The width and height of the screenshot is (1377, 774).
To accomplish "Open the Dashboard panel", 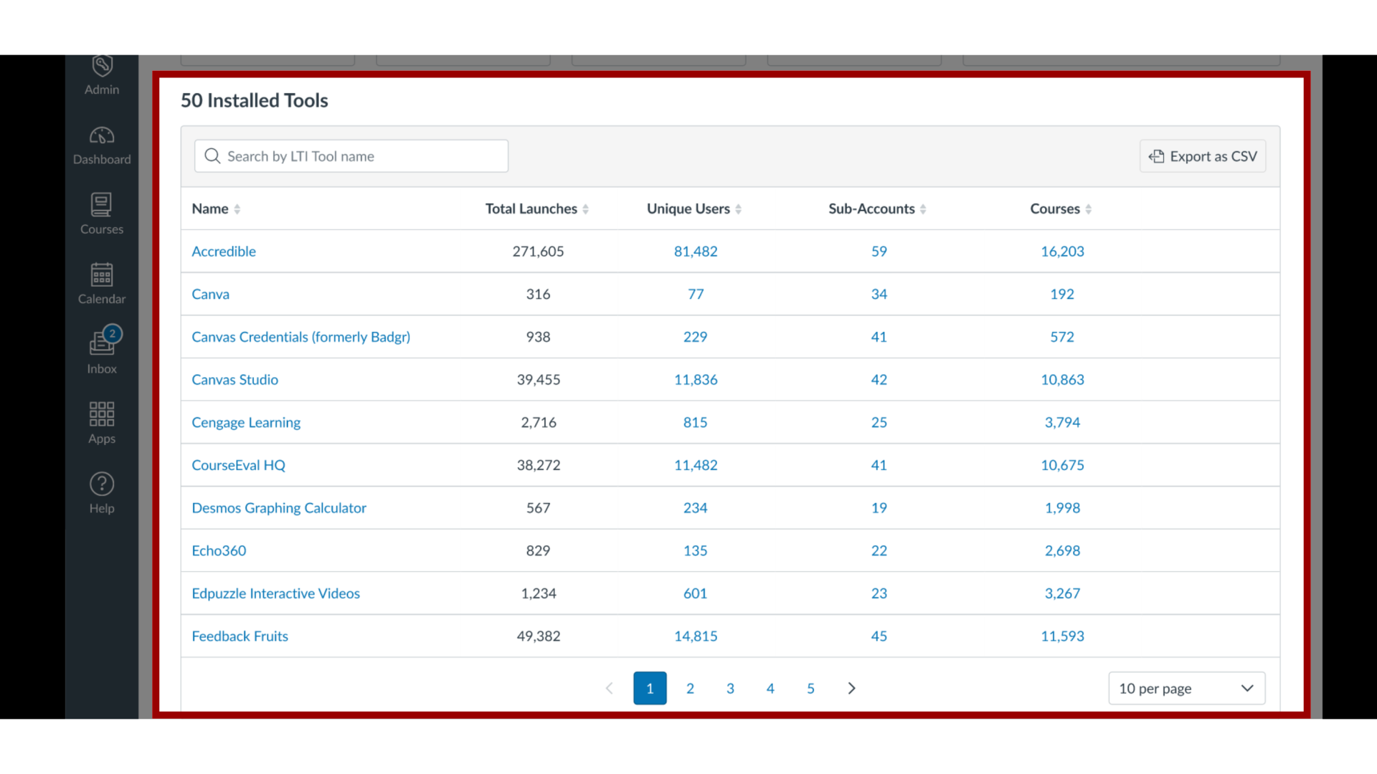I will [x=101, y=145].
